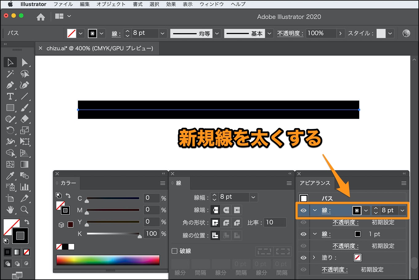Set bevel join corner shape
Screen dimensions: 419x280
point(237,222)
